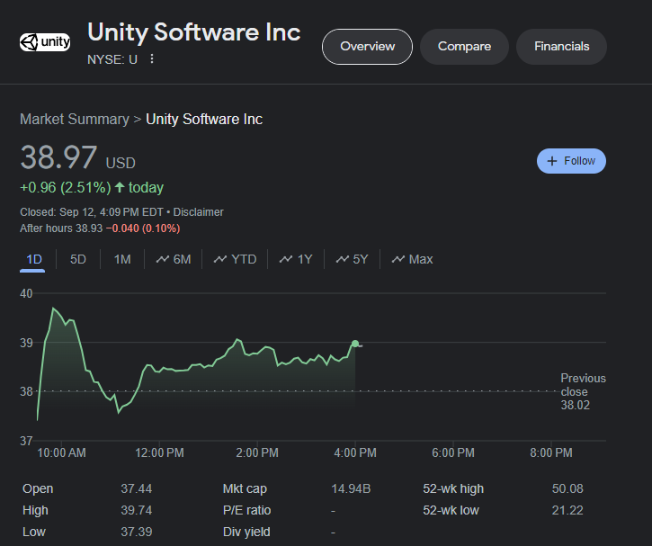Click the 6M trend line icon
This screenshot has height=546, width=652.
click(163, 259)
